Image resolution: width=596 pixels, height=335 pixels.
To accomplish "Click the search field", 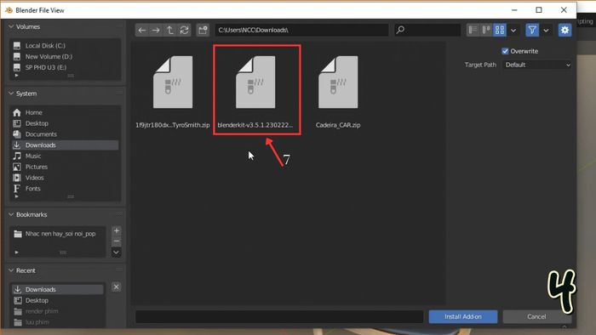I will pos(427,30).
